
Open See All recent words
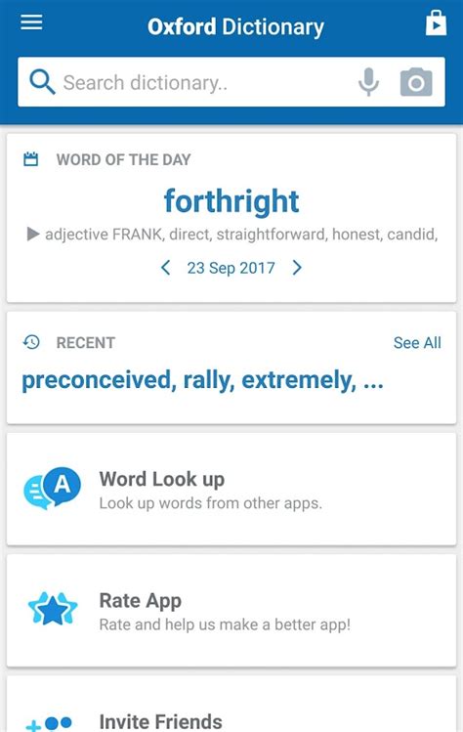pos(417,343)
